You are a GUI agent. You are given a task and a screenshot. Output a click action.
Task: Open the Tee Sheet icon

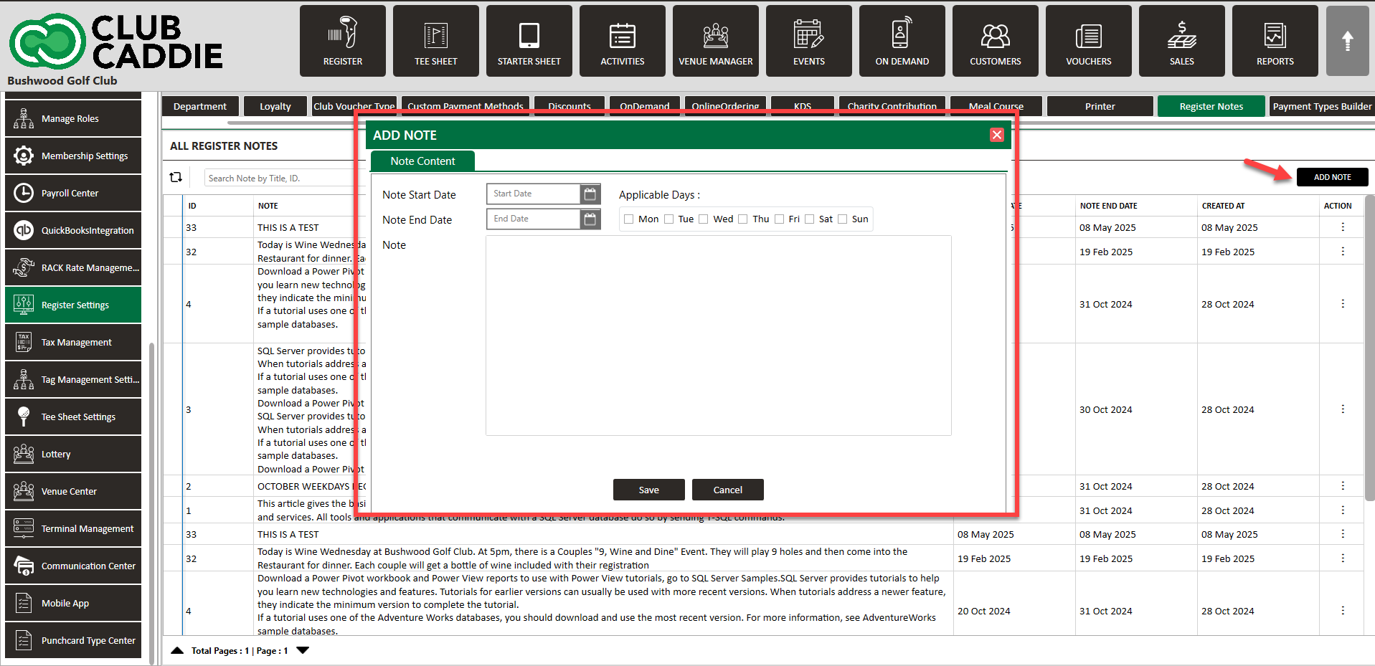tap(435, 41)
